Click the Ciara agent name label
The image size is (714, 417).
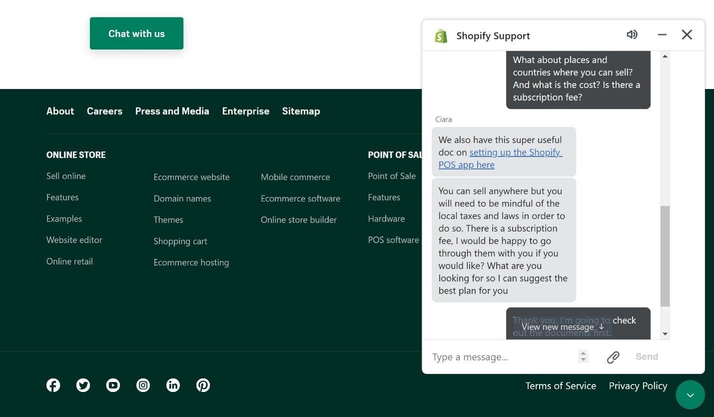coord(443,119)
